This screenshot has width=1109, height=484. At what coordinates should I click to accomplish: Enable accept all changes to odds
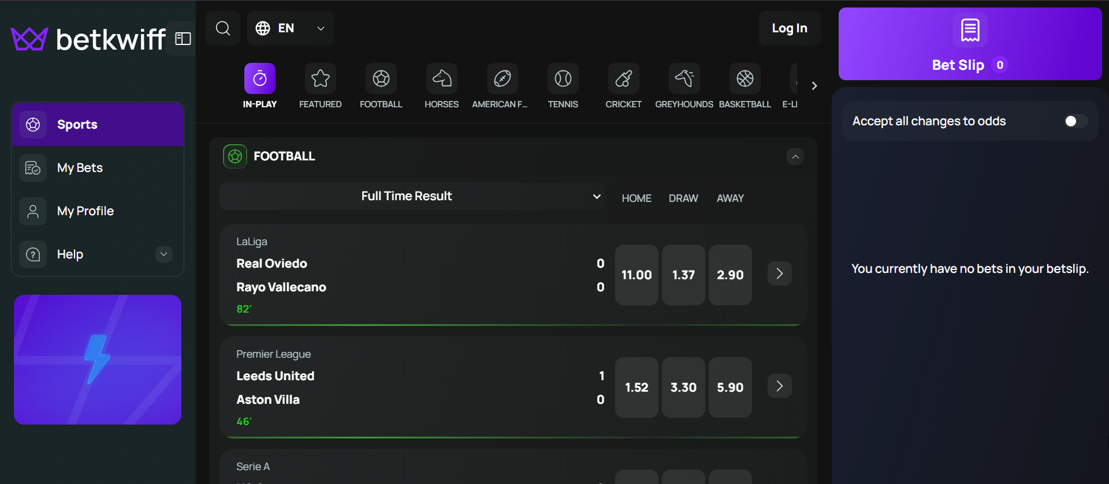[x=1075, y=121]
